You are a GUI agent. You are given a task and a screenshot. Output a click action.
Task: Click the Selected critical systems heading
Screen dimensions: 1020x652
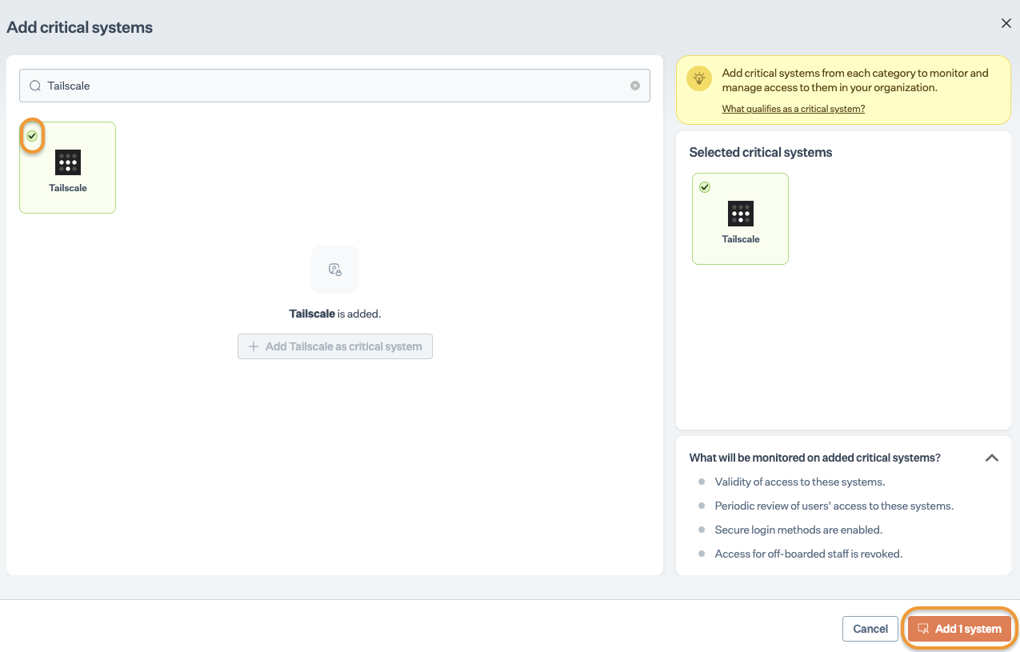click(x=761, y=152)
